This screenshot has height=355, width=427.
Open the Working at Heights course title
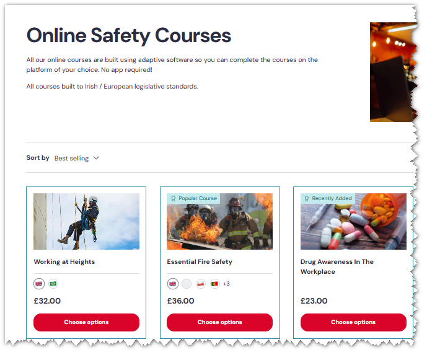(x=64, y=262)
